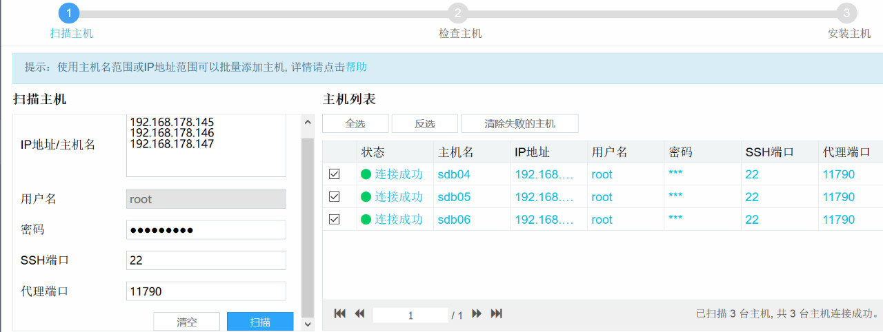This screenshot has width=883, height=332.
Task: Click step 1 circle for scanning hosts
Action: (x=69, y=13)
